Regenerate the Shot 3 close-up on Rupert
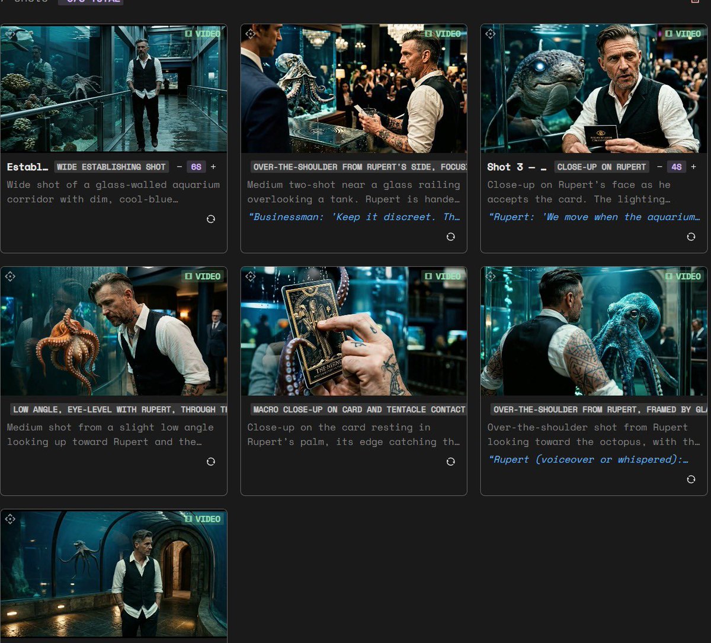 tap(691, 236)
